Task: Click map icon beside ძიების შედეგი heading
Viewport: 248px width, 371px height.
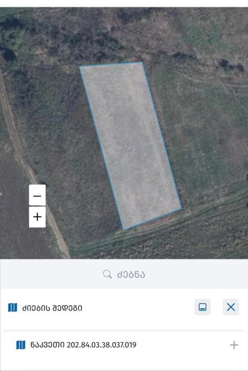Action: pos(13,308)
